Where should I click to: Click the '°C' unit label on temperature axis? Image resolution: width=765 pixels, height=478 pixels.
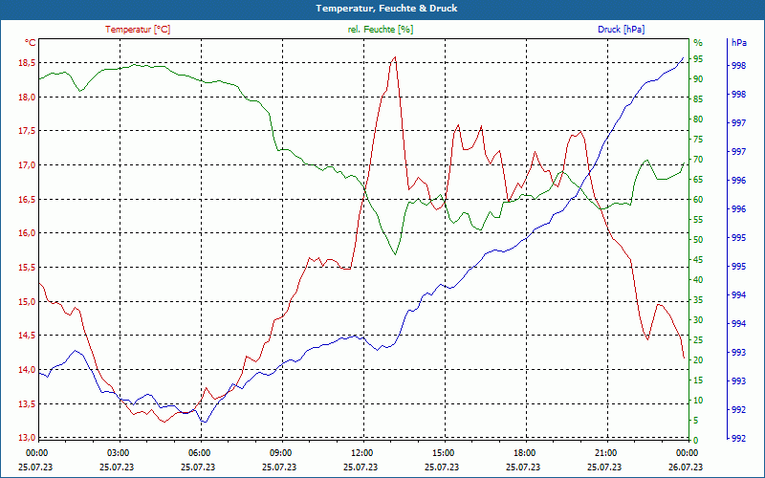tap(30, 43)
